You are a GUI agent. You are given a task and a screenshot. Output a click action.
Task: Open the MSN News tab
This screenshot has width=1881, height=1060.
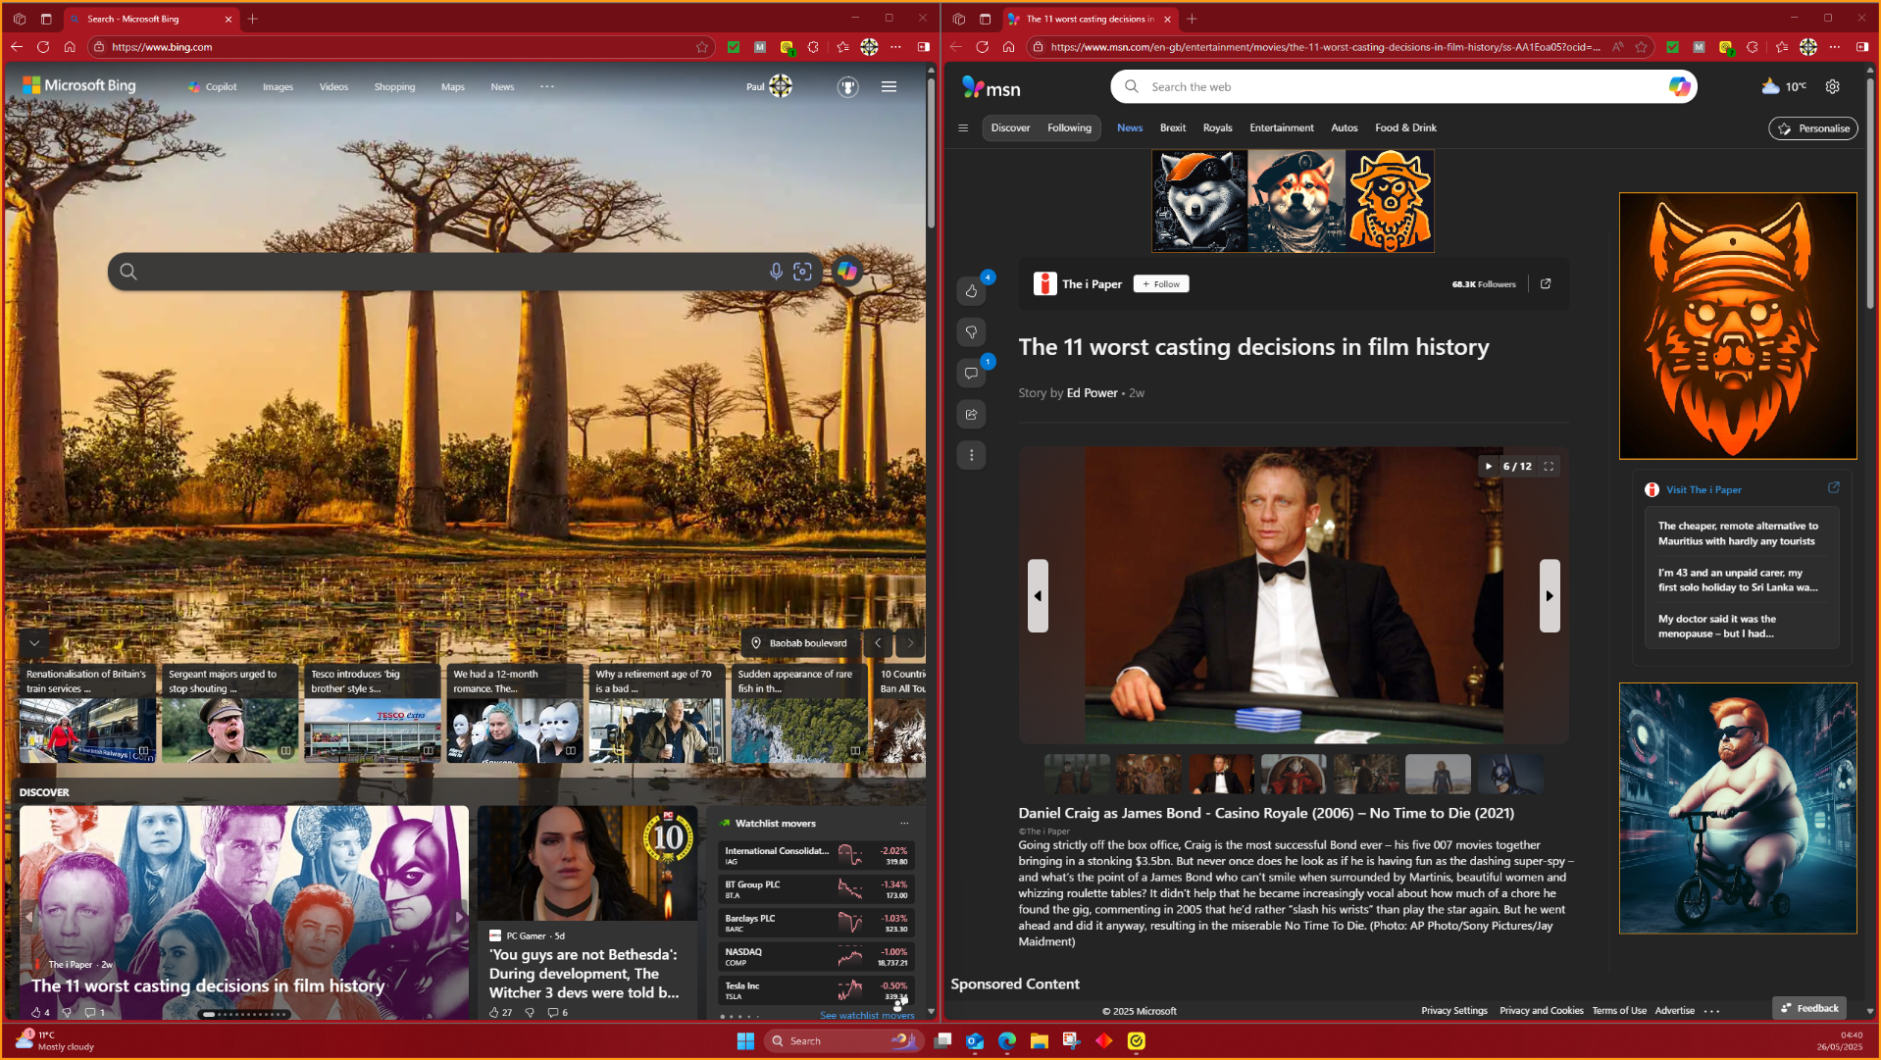1130,128
